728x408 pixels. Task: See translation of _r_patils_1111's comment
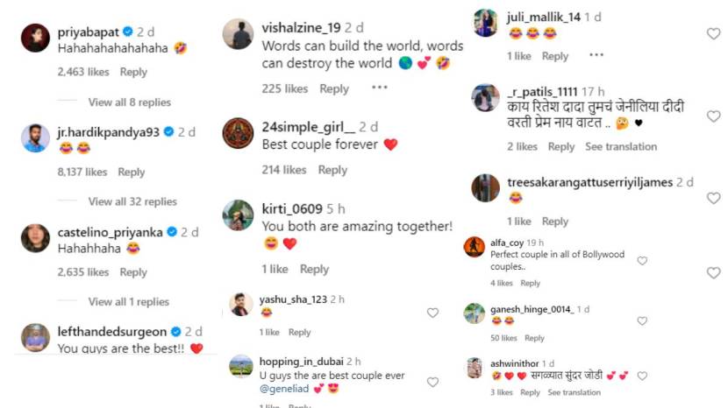(x=620, y=146)
